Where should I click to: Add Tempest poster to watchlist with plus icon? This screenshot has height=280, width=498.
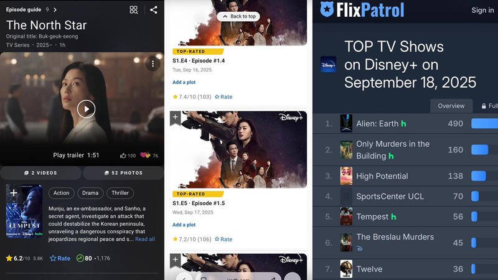coord(14,193)
